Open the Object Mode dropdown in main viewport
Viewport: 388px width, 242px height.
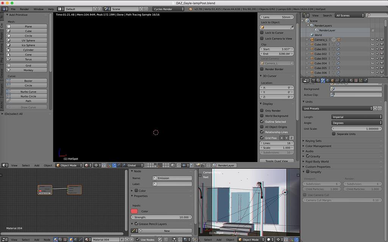(69, 165)
